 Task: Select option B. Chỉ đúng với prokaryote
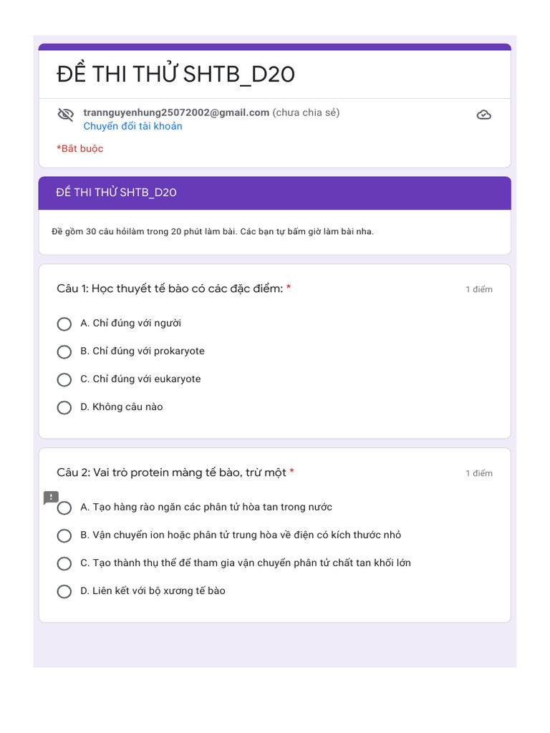pos(64,352)
